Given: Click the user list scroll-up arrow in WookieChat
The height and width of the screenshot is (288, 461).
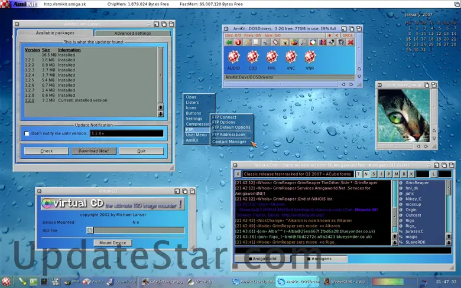Looking at the screenshot, I should point(449,236).
